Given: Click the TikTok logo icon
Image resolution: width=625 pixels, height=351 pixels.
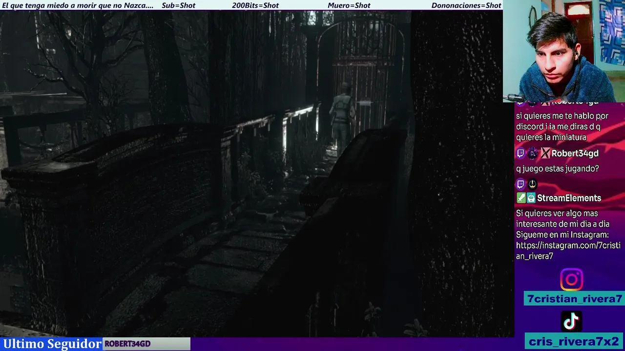Looking at the screenshot, I should coord(571,322).
